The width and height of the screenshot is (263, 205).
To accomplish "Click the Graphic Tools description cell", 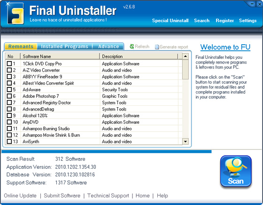I will click(x=115, y=96).
